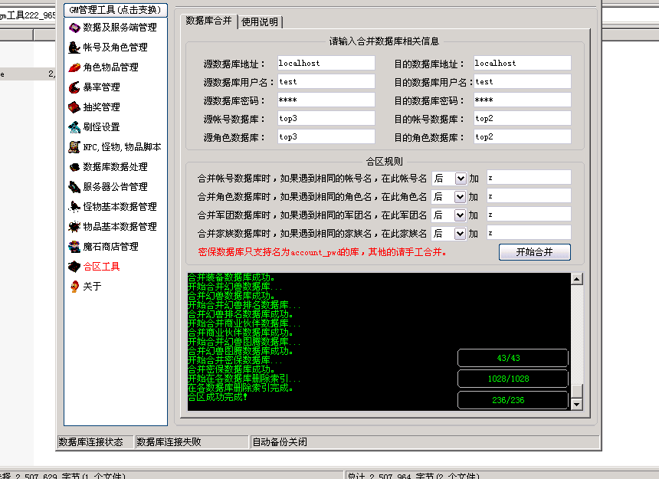Focus the 目的帐号数据库 text field
Screen dimensions: 659x479
[521, 119]
